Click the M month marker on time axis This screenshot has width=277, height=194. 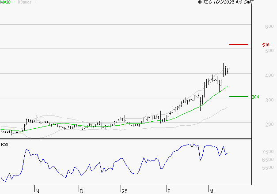(211, 191)
